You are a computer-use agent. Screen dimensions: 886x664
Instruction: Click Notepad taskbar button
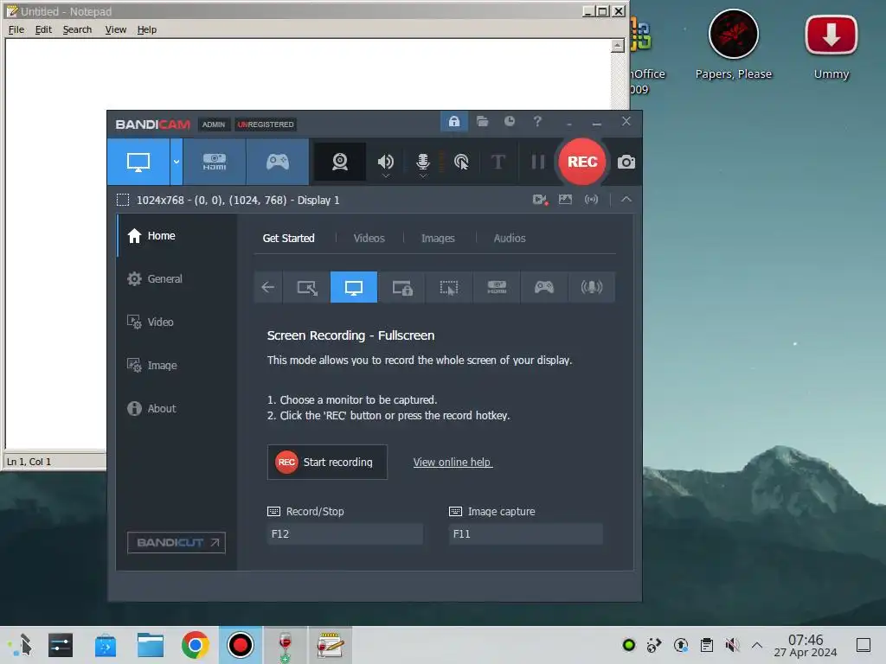tap(330, 645)
